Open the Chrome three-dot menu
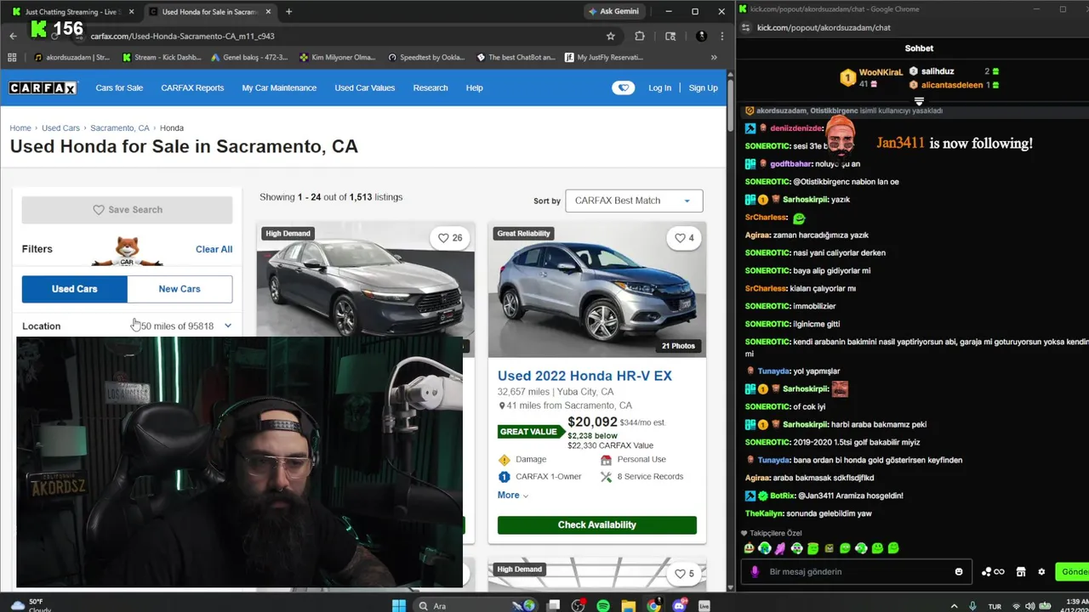This screenshot has width=1089, height=612. click(722, 37)
